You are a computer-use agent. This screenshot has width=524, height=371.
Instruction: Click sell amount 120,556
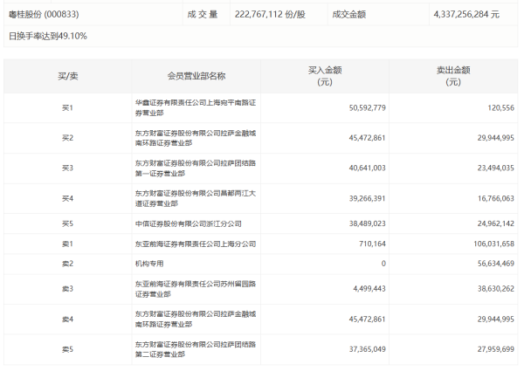(500, 108)
